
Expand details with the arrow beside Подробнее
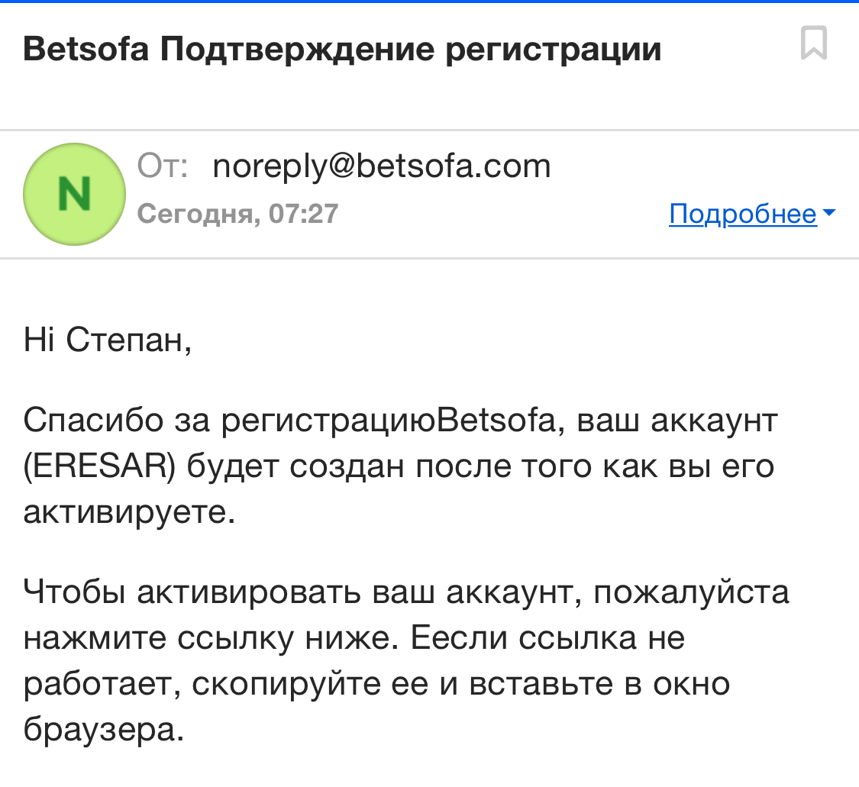(x=828, y=214)
